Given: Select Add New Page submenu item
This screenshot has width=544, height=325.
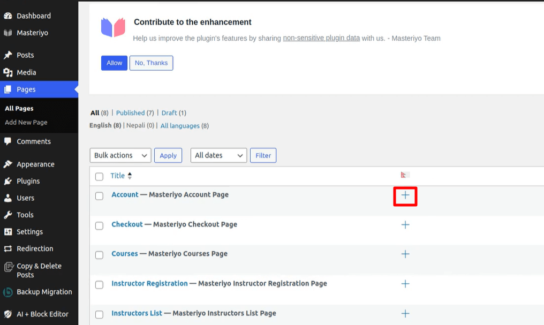Looking at the screenshot, I should click(x=26, y=122).
